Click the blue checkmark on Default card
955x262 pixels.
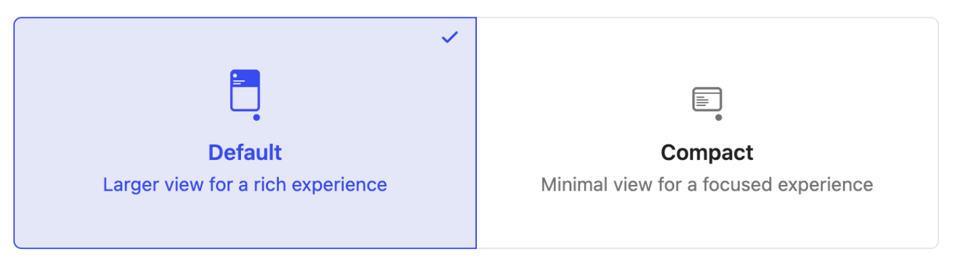tap(450, 37)
